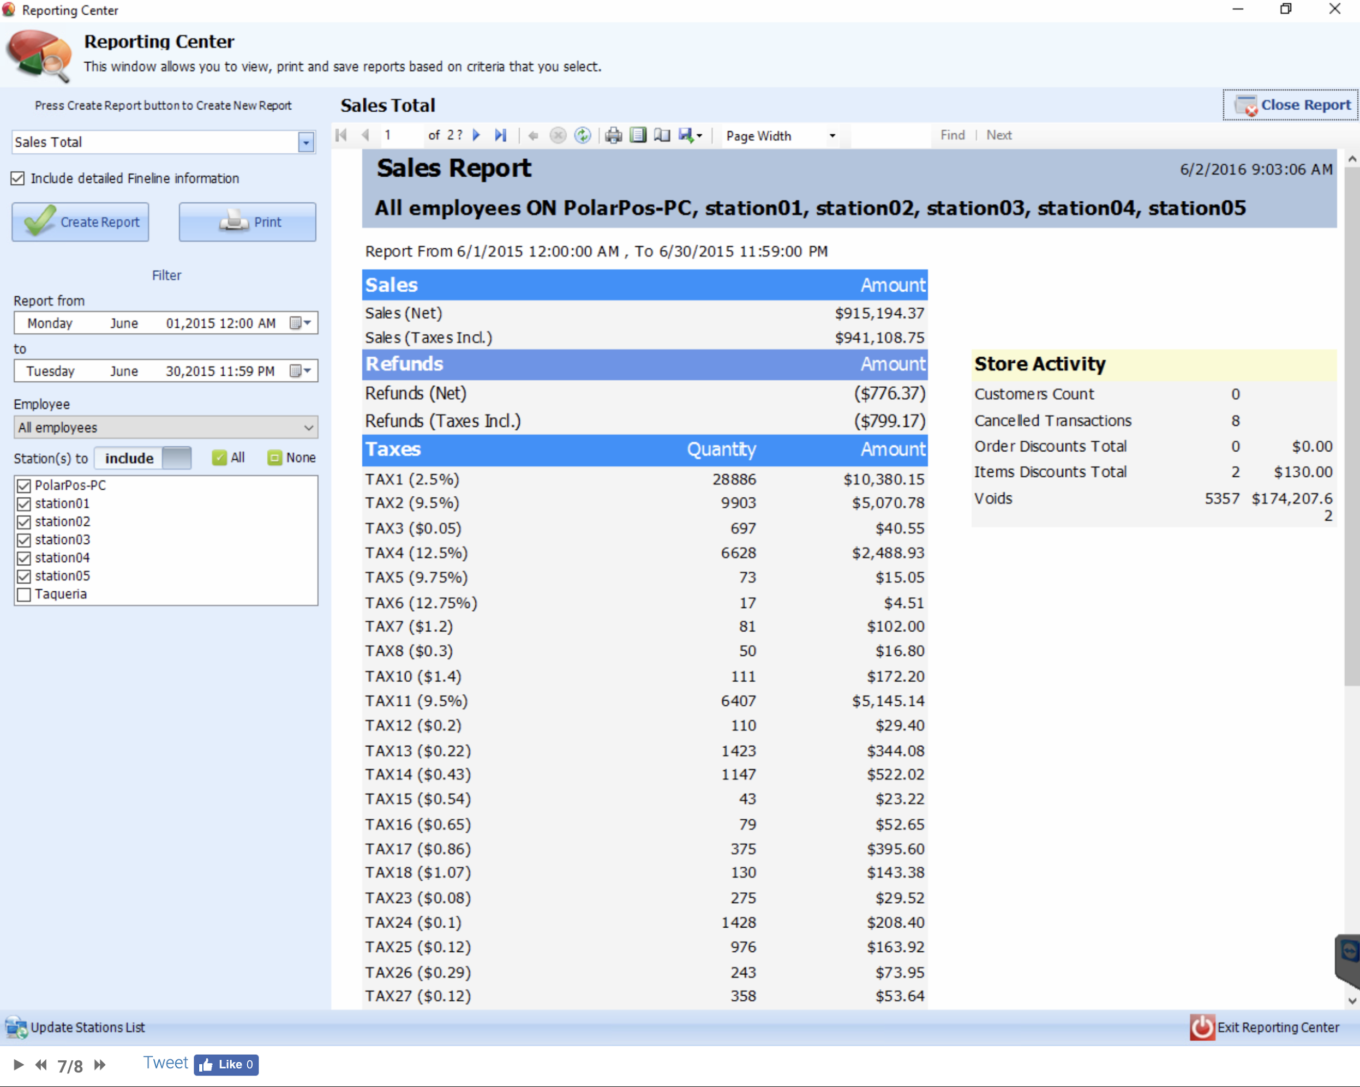Screen dimensions: 1360x1087
Task: Click the Sales (Net) amount $915,194.37
Action: tap(879, 314)
